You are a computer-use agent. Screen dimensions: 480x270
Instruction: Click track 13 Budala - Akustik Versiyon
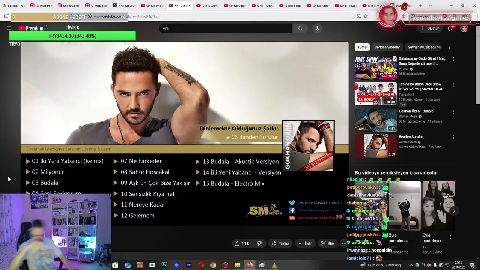click(237, 162)
